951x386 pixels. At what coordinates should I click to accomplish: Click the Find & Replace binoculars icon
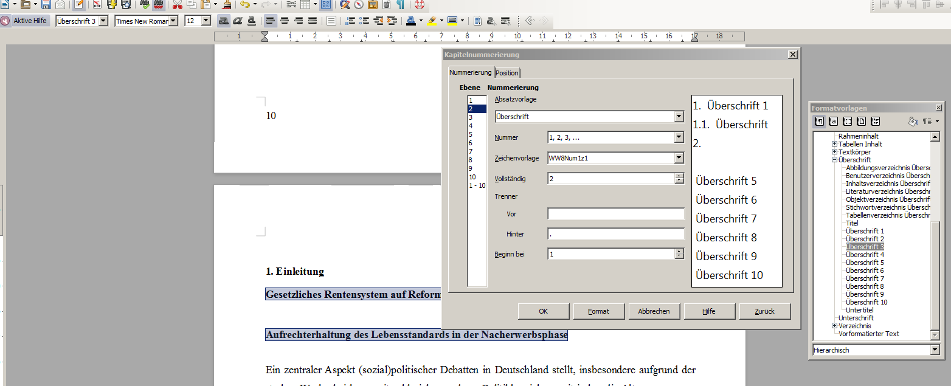pos(345,4)
